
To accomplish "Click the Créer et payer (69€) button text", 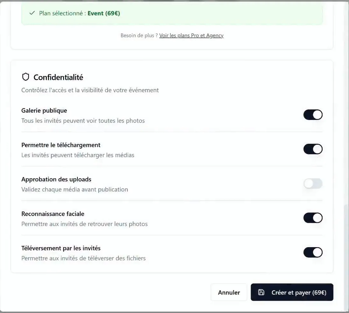I will 299,293.
